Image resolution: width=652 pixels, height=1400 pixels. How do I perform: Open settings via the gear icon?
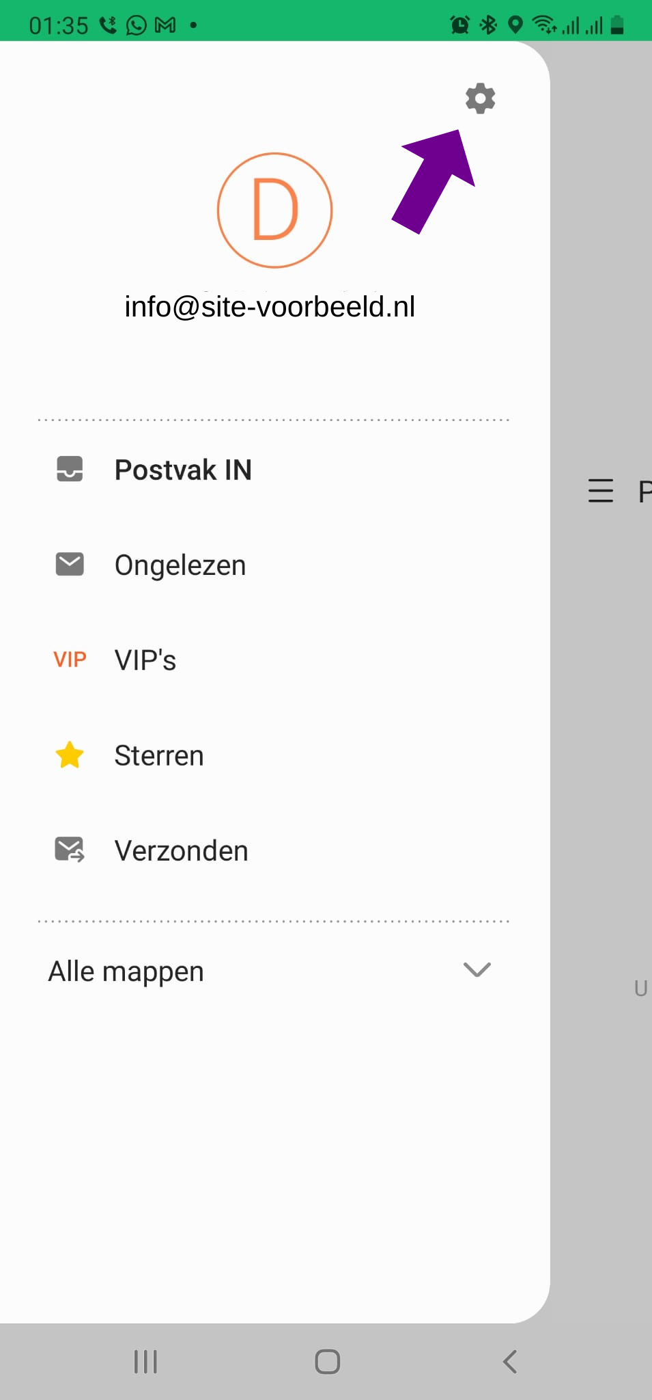click(480, 99)
